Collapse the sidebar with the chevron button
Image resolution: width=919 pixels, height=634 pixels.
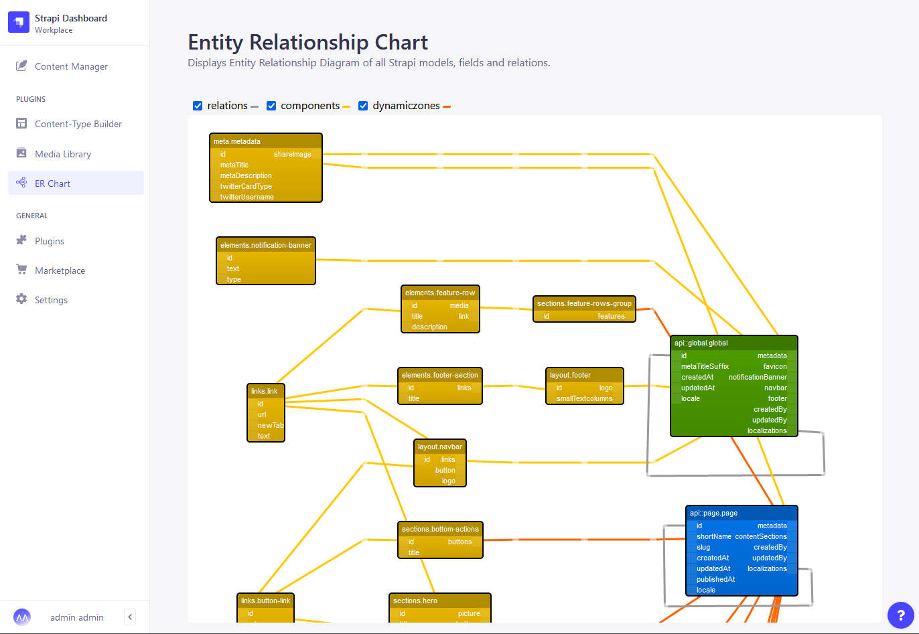point(129,617)
